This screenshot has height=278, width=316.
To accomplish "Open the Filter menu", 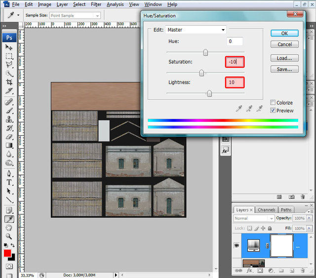I will point(96,4).
